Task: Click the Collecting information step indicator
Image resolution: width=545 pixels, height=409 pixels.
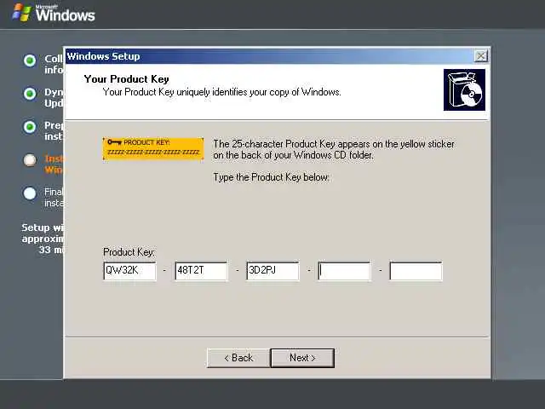Action: (x=30, y=60)
